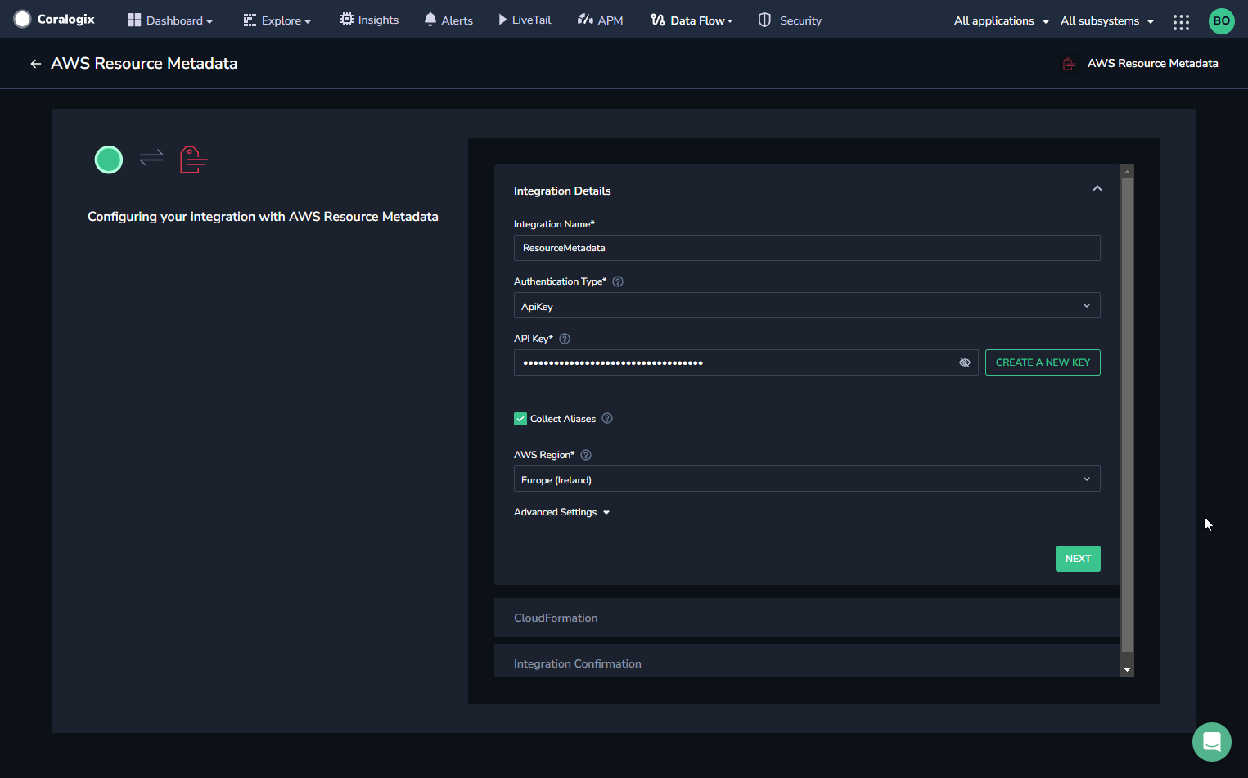Click the APM gauge icon
This screenshot has height=778, width=1248.
(x=584, y=19)
